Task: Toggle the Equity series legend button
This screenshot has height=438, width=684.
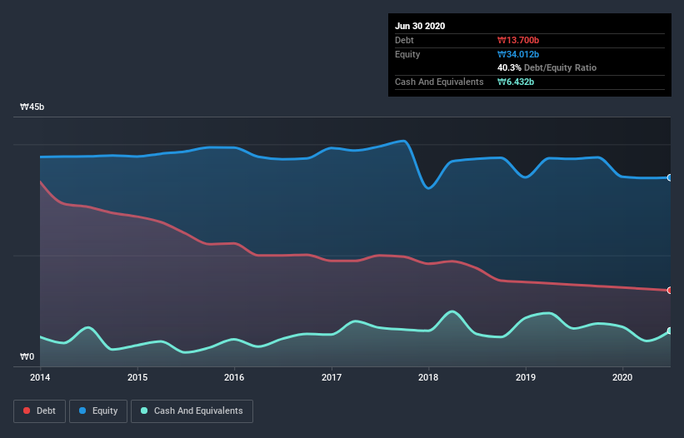Action: (98, 411)
